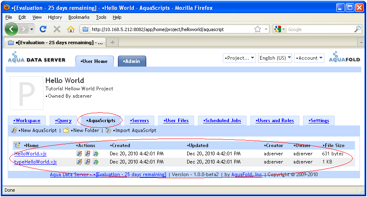Click the edit icon for typeHelloWorld.xjs

pos(79,161)
